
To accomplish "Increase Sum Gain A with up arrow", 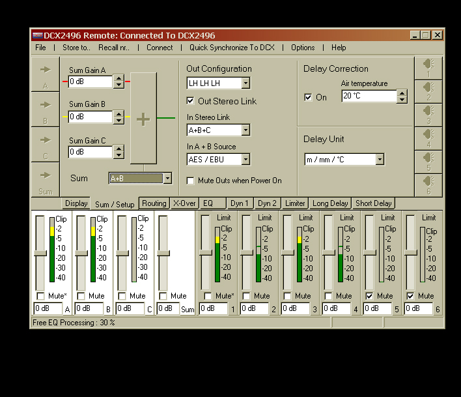I will tap(119, 79).
